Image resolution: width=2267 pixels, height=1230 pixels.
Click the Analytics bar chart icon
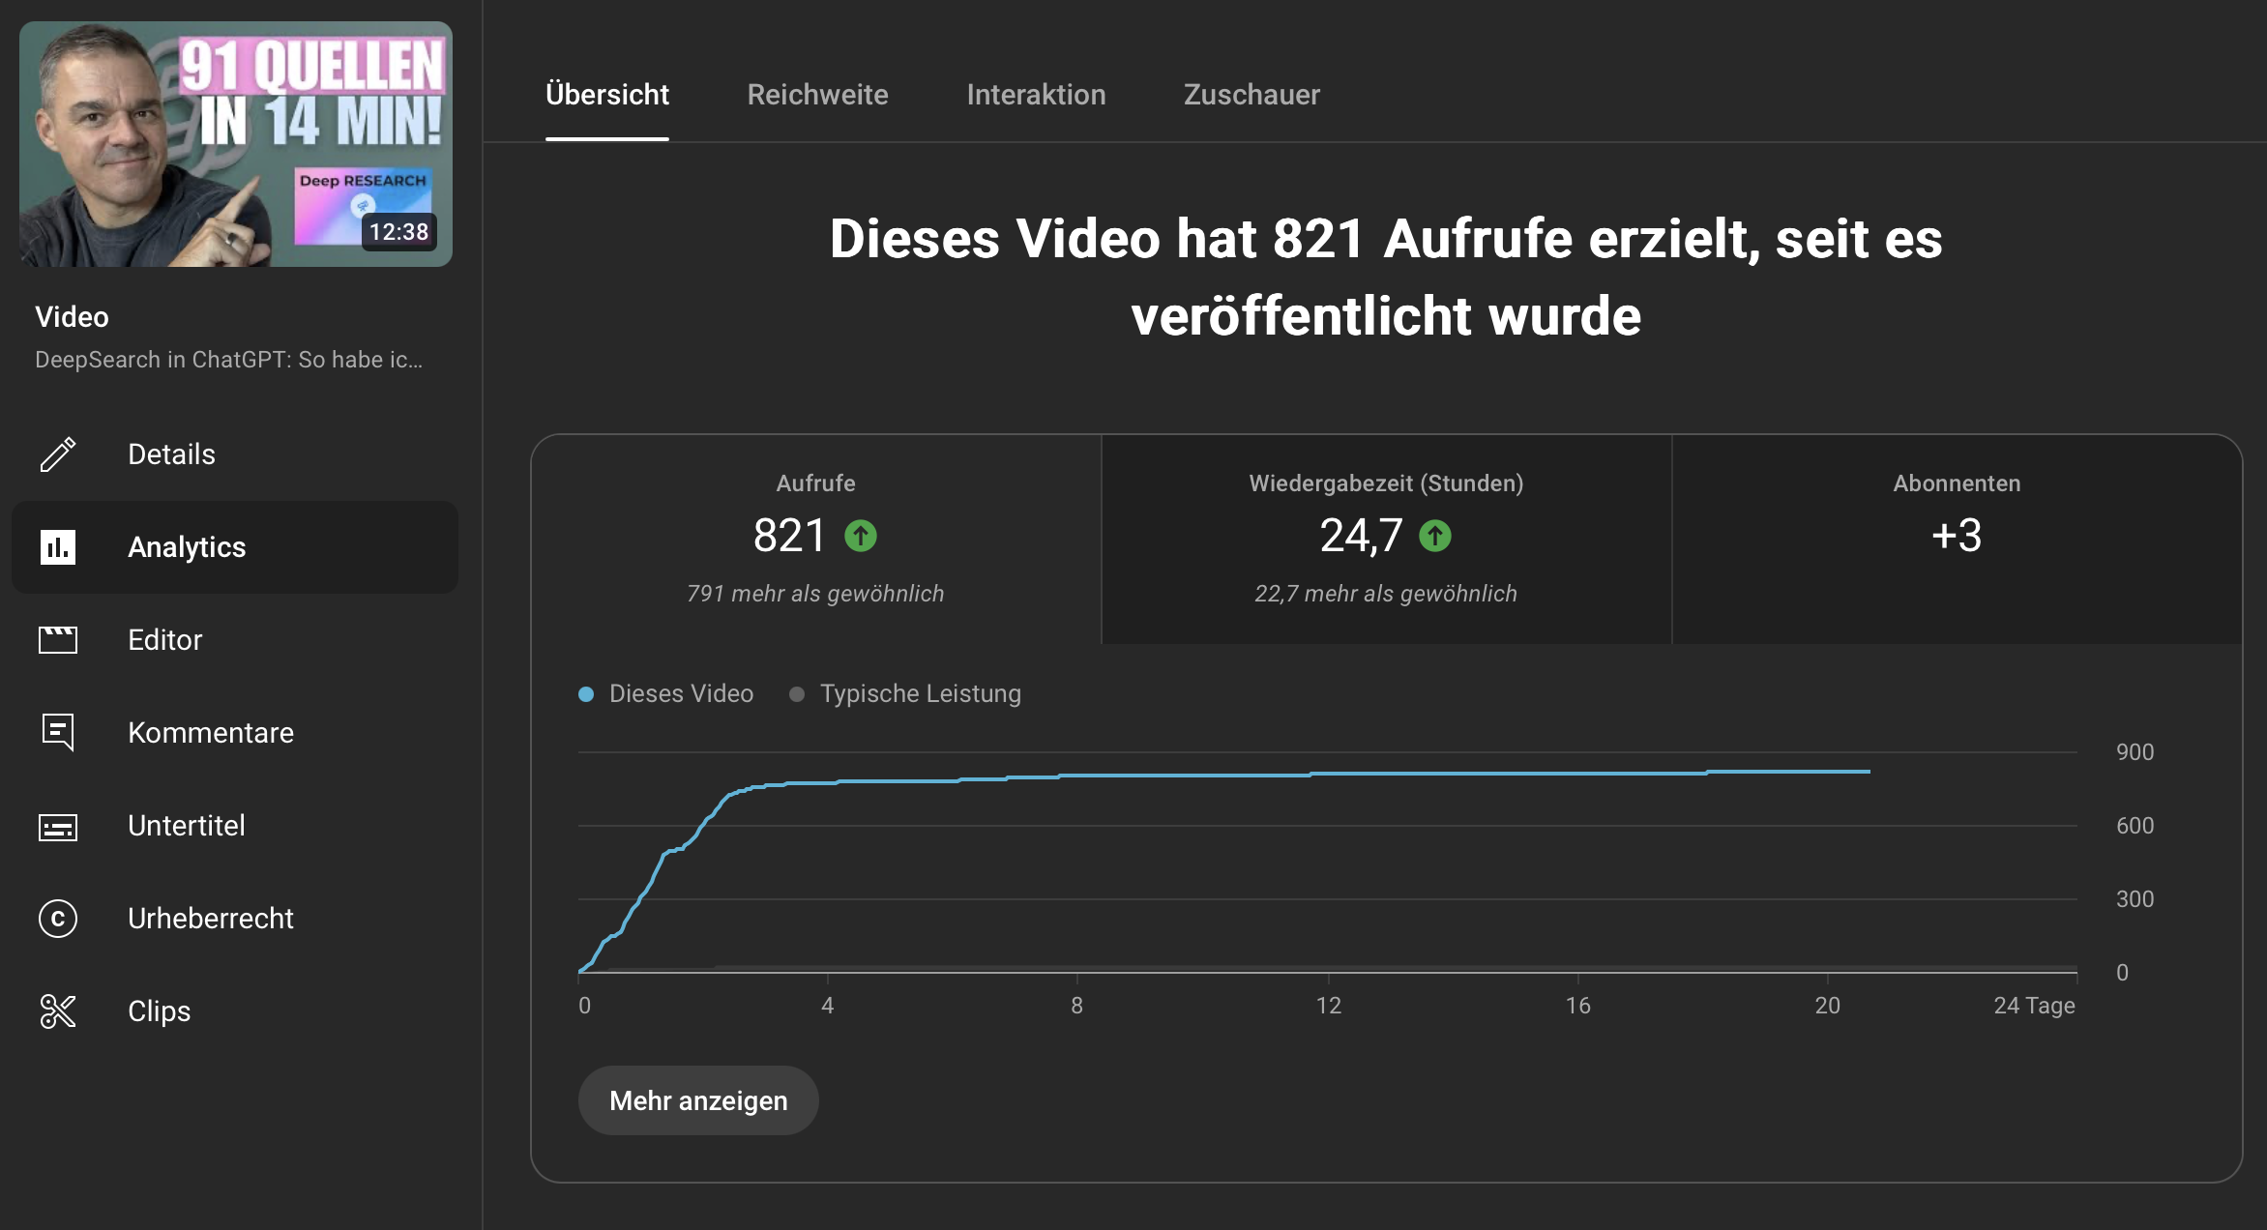pyautogui.click(x=58, y=547)
